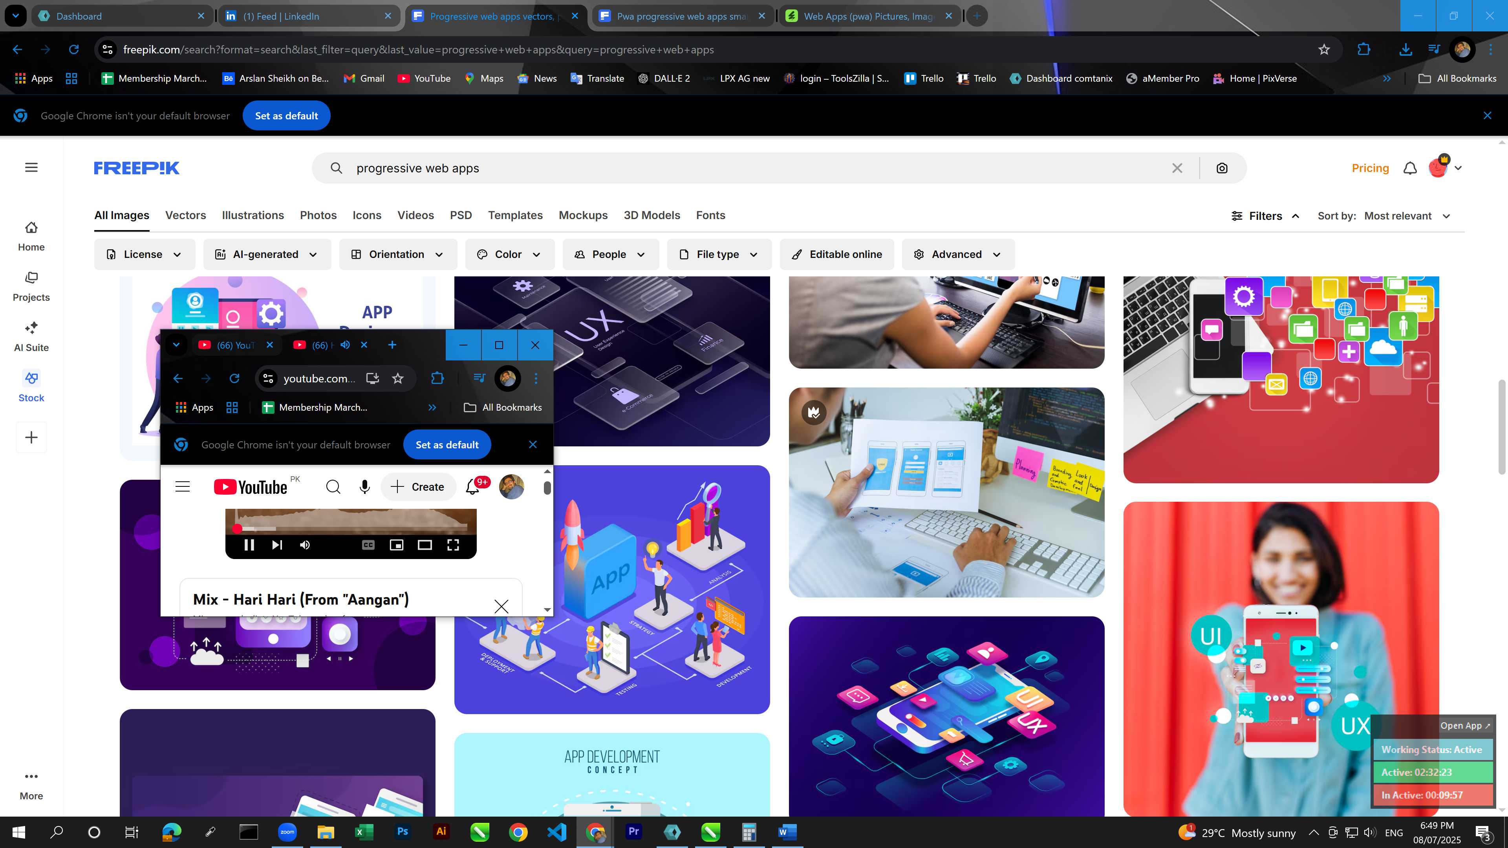Switch to Photos tab
This screenshot has height=848, width=1508.
click(x=318, y=216)
